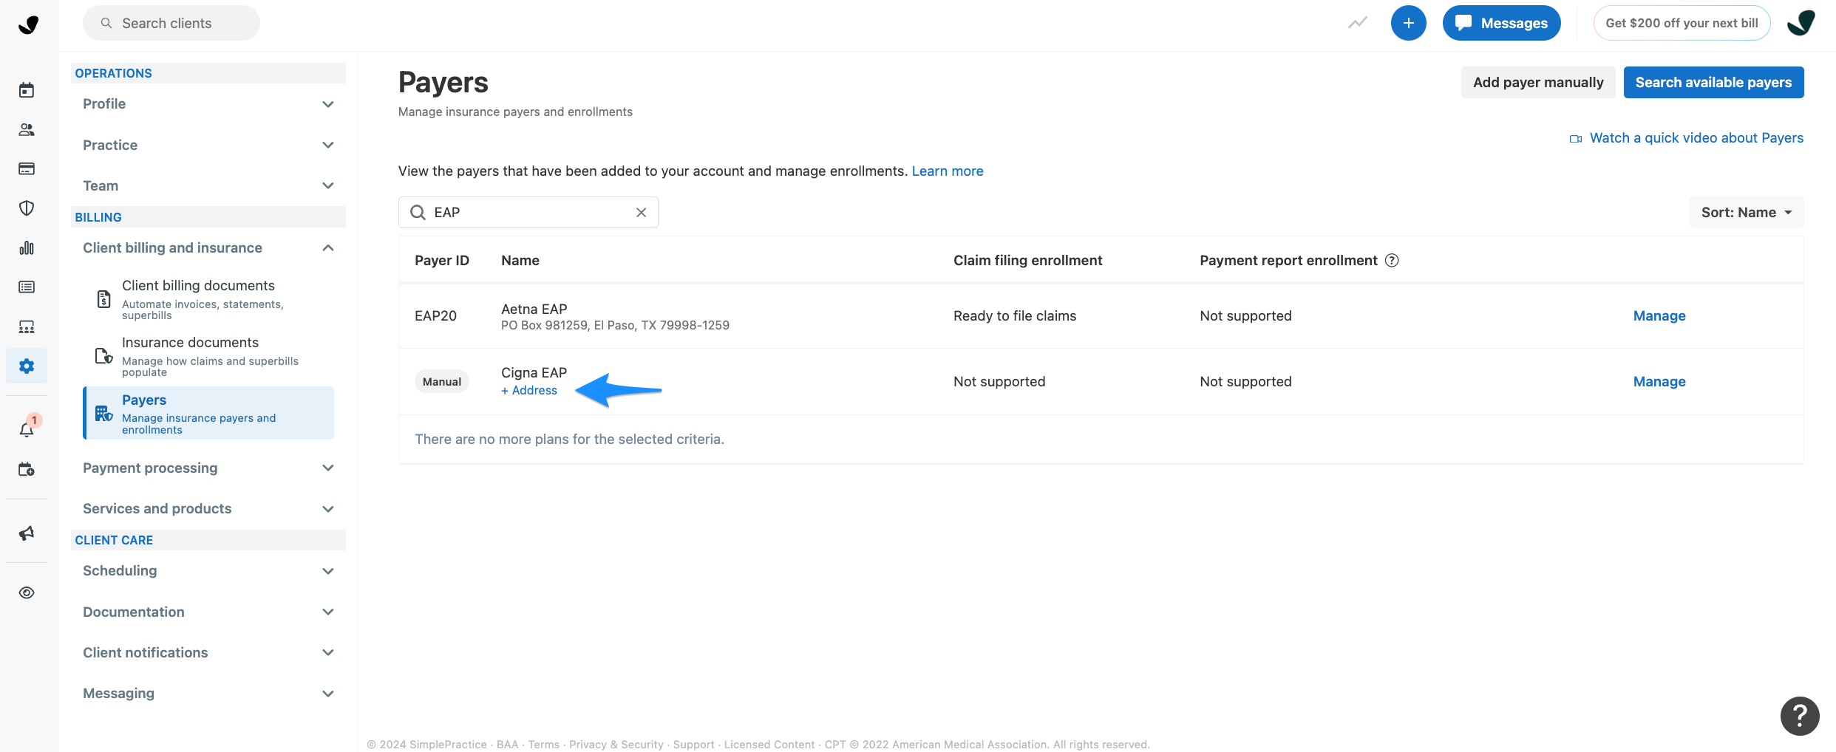Click the Search clients field

[171, 23]
